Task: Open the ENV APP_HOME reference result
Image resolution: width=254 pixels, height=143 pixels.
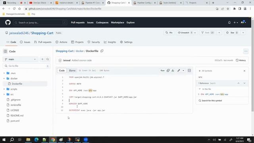Action: point(222,94)
